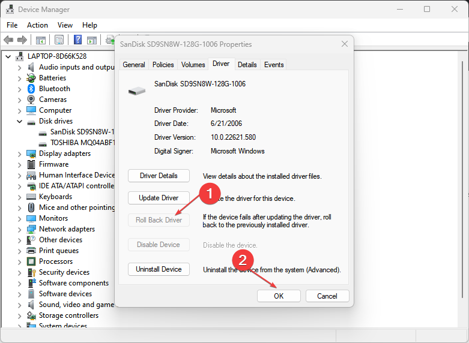Toggle the Show/Hide Console Tree toolbar icon
Image resolution: width=469 pixels, height=343 pixels.
[41, 40]
